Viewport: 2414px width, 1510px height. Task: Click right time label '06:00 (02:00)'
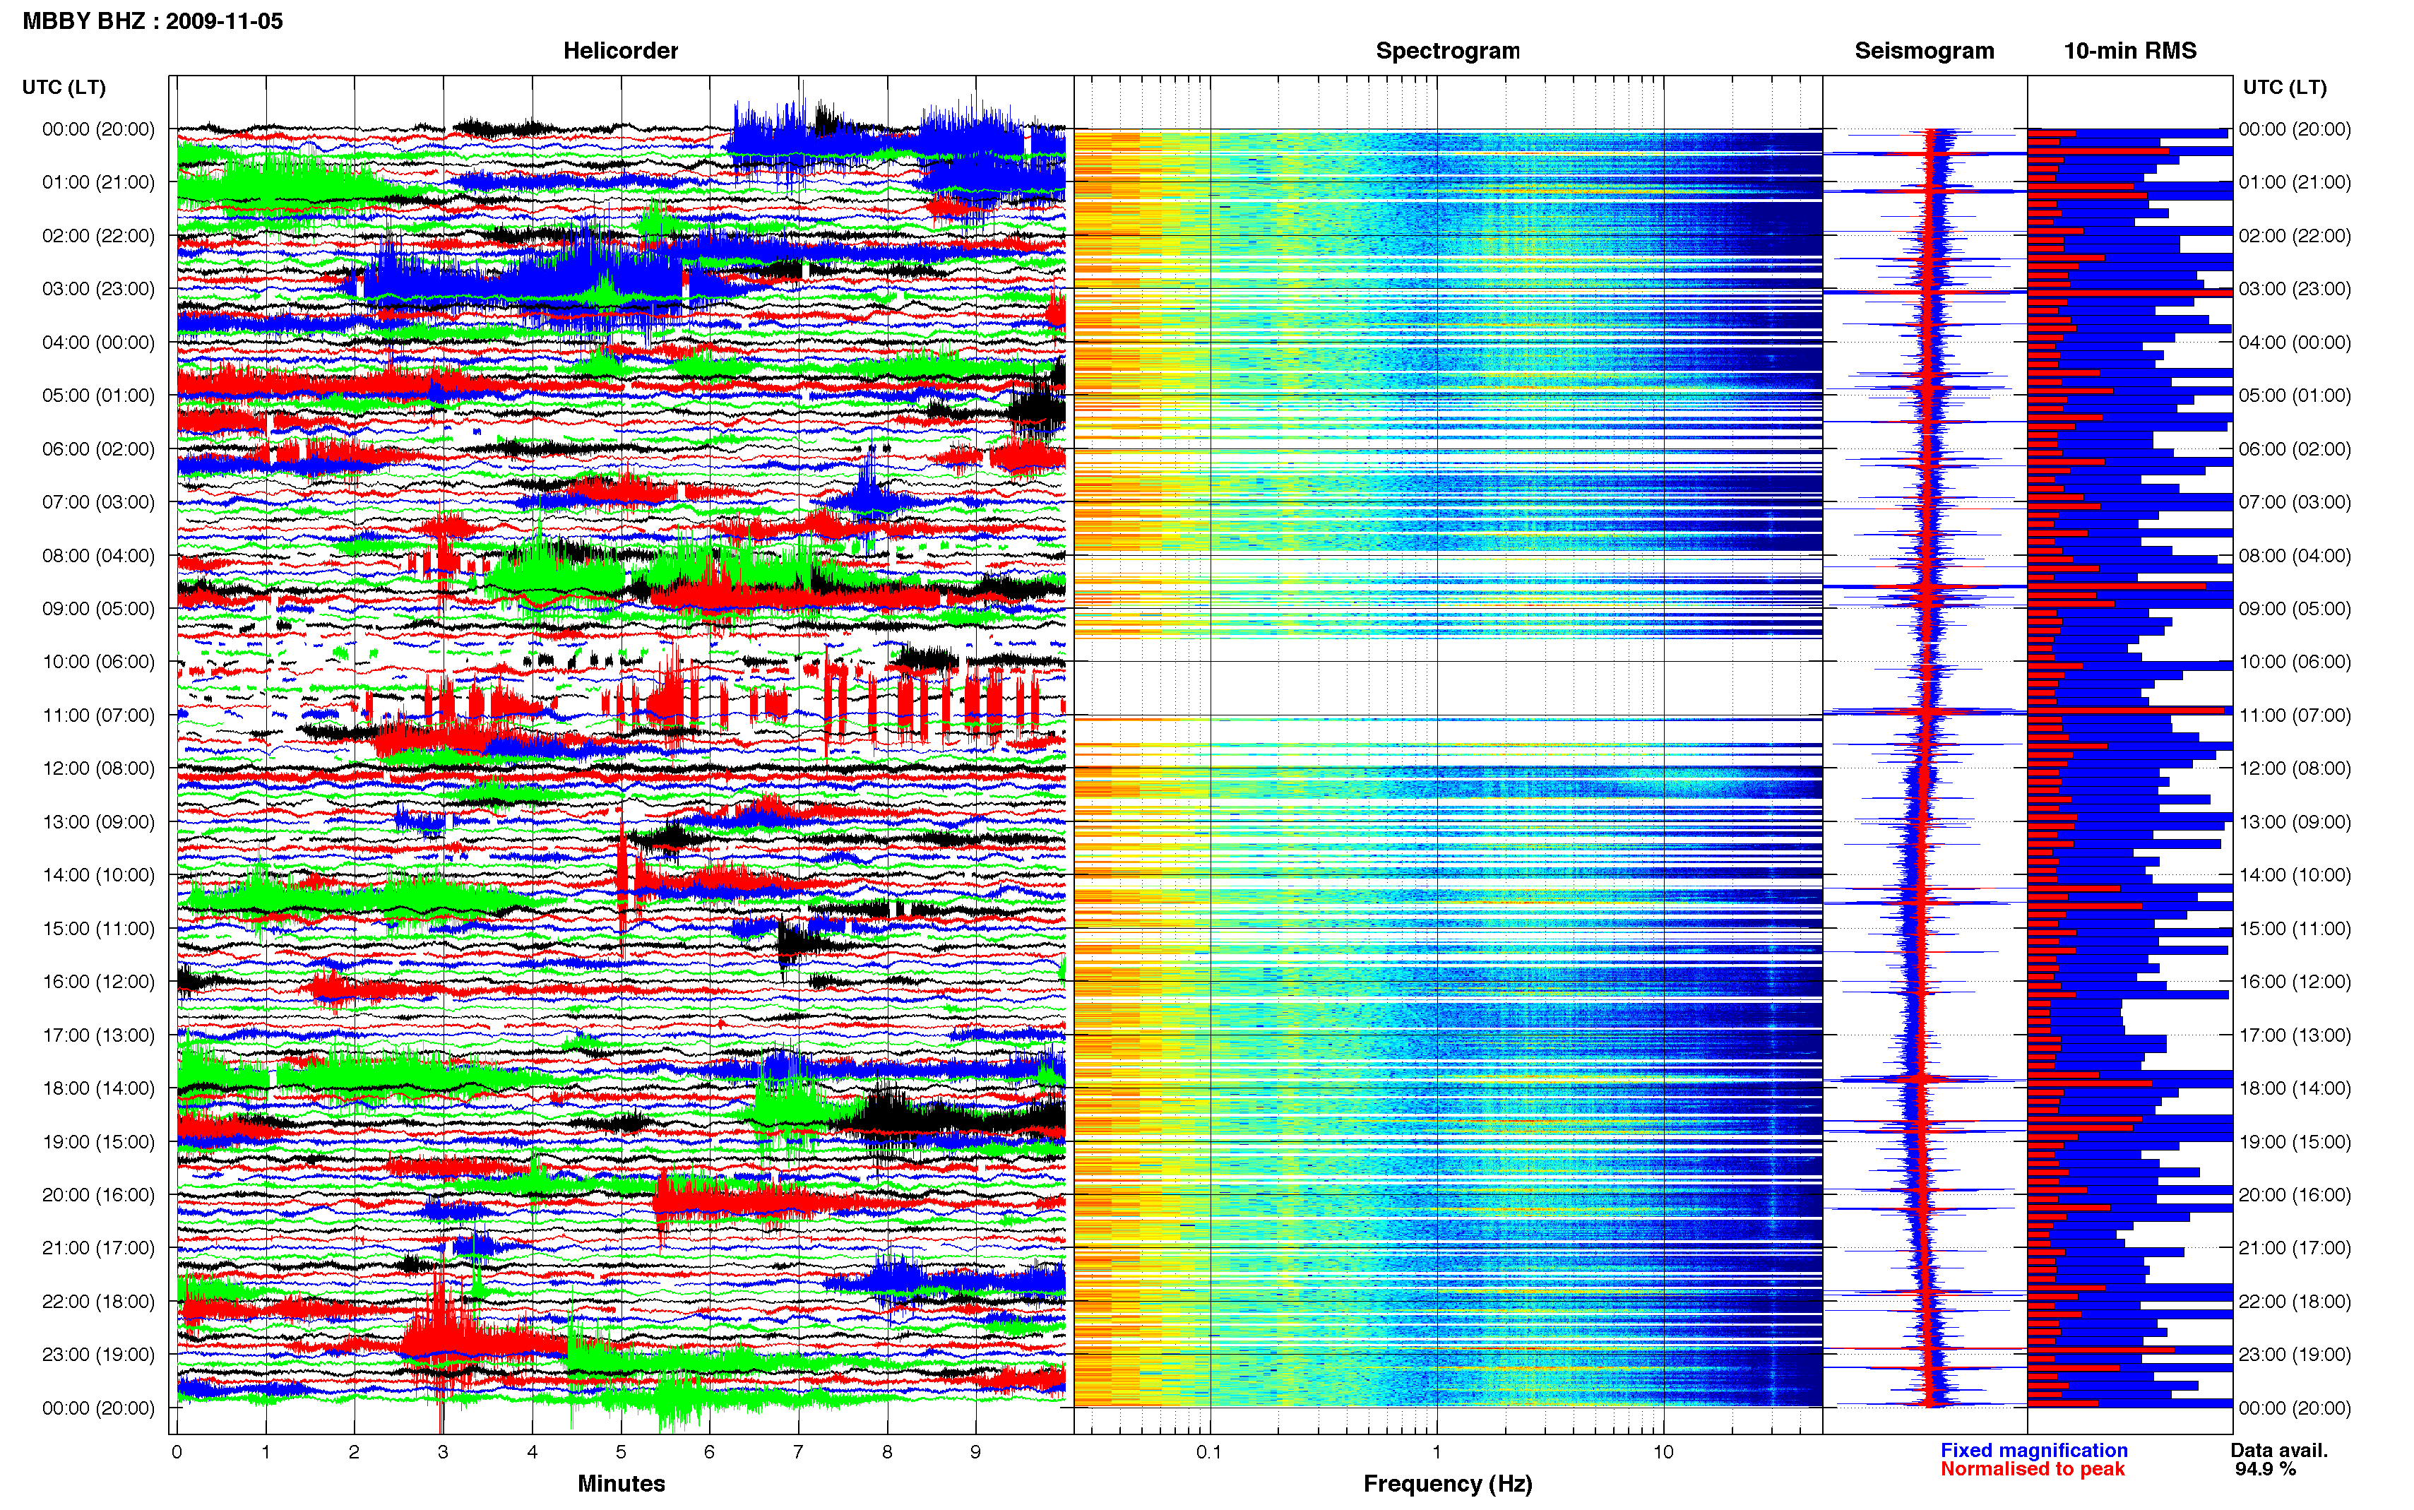2294,449
